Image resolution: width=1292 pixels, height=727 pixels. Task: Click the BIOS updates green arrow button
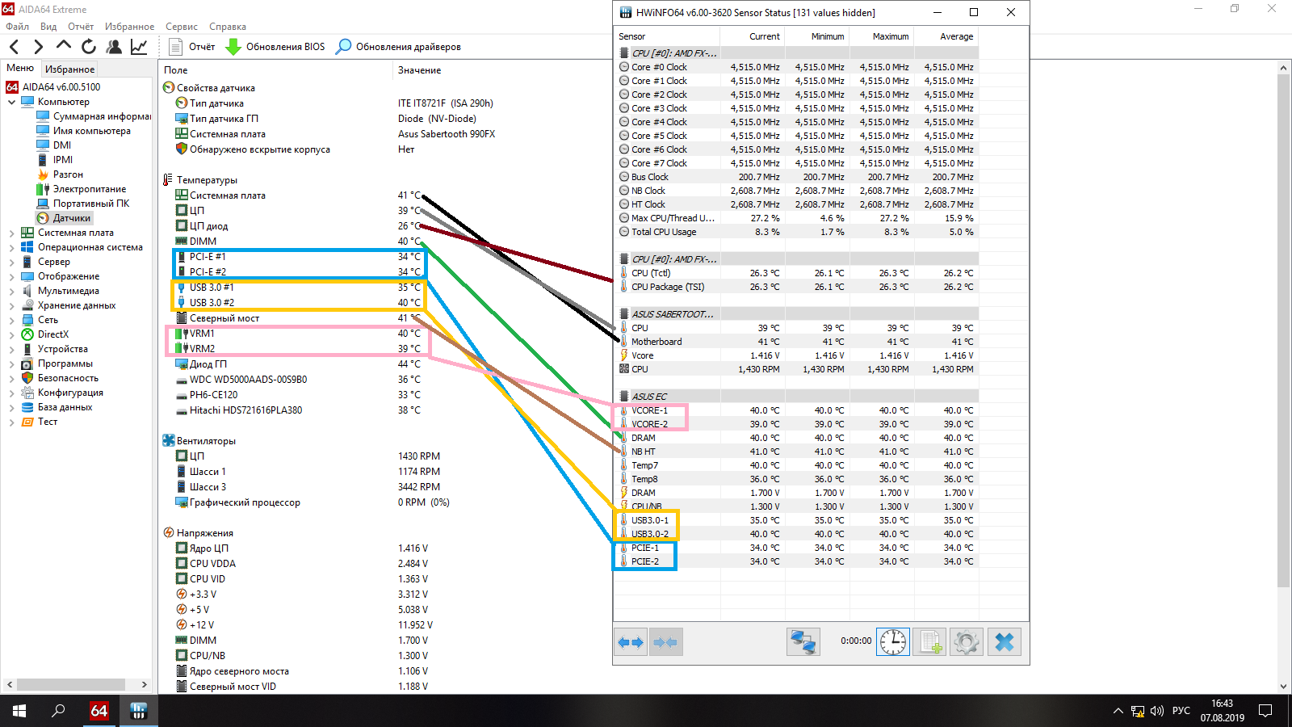pos(275,47)
